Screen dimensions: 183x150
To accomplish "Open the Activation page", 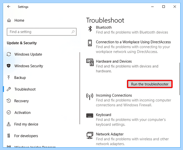I will point(22,112).
